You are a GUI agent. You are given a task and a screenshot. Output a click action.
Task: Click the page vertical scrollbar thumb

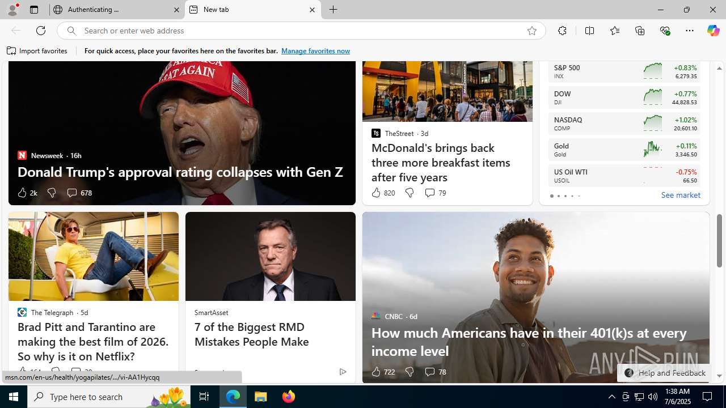[719, 241]
